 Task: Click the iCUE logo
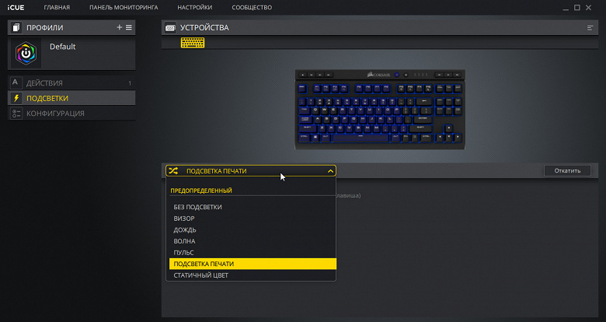pos(16,7)
